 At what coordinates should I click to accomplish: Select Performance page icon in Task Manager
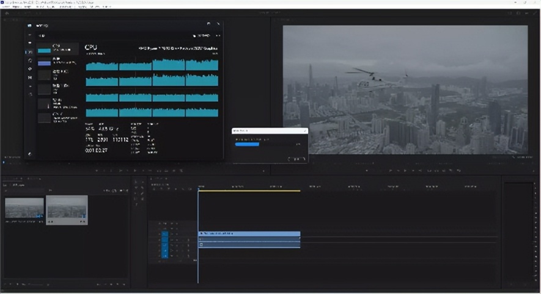tap(30, 52)
